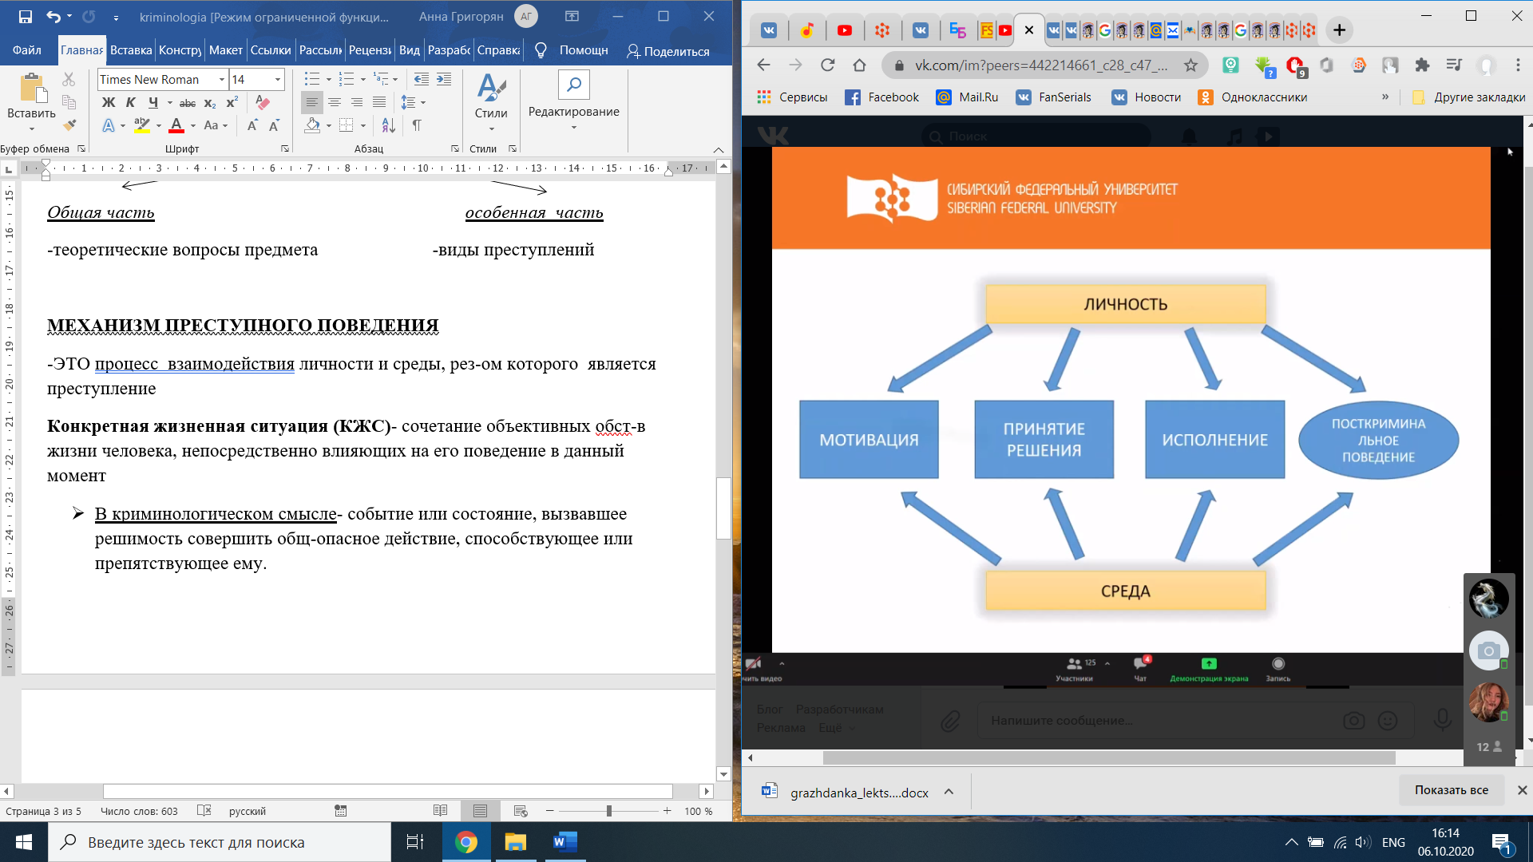Click the Clear Formatting eraser icon

click(x=262, y=102)
